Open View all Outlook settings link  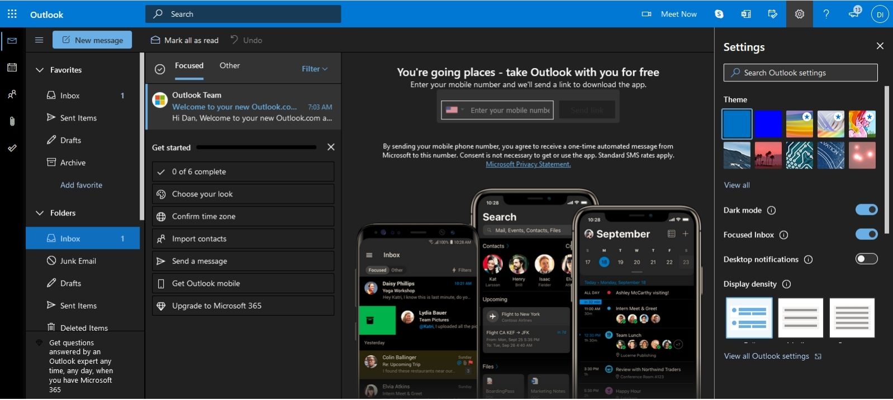click(x=772, y=356)
